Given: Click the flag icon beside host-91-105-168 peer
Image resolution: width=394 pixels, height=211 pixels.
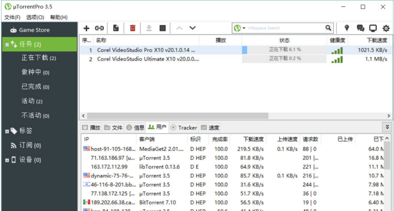Looking at the screenshot, I should (x=86, y=148).
